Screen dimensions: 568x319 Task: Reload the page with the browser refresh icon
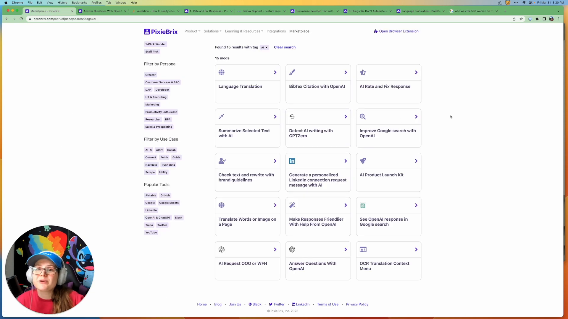pos(21,19)
